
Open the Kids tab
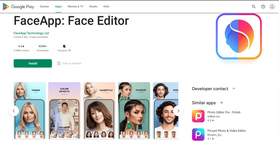click(106, 6)
